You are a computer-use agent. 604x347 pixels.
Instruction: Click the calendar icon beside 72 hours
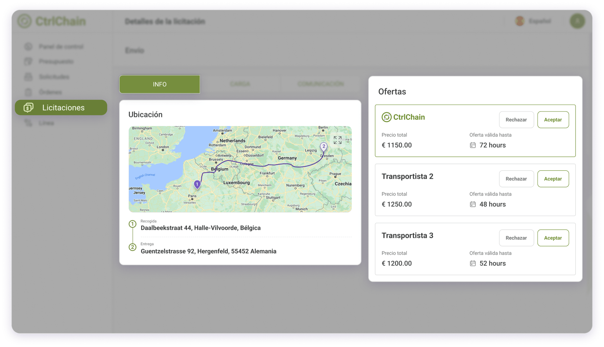click(x=473, y=145)
